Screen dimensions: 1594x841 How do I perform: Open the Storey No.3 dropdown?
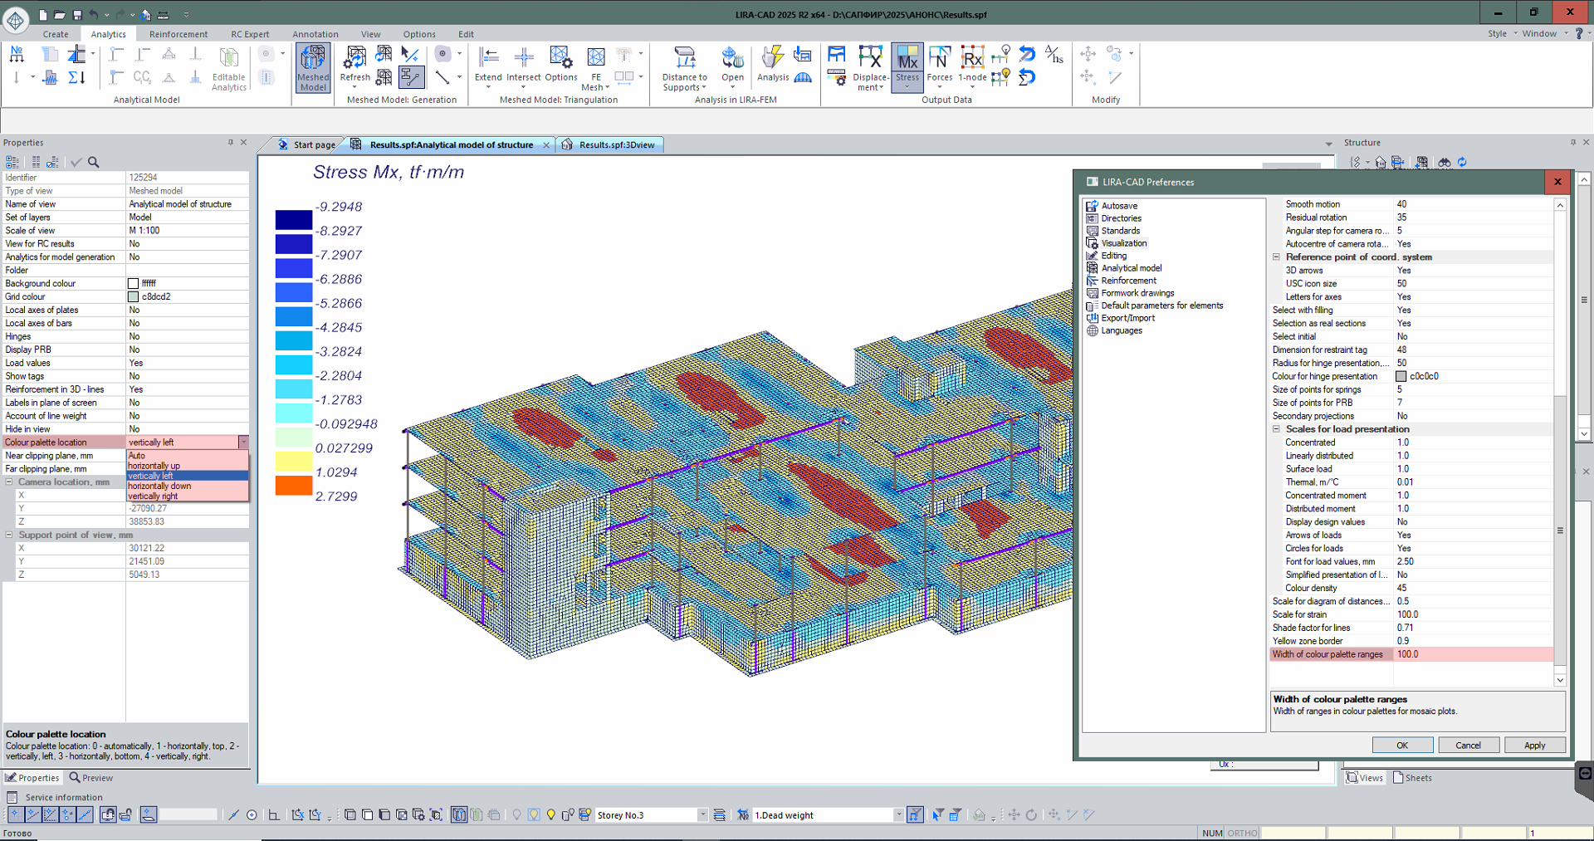(702, 815)
